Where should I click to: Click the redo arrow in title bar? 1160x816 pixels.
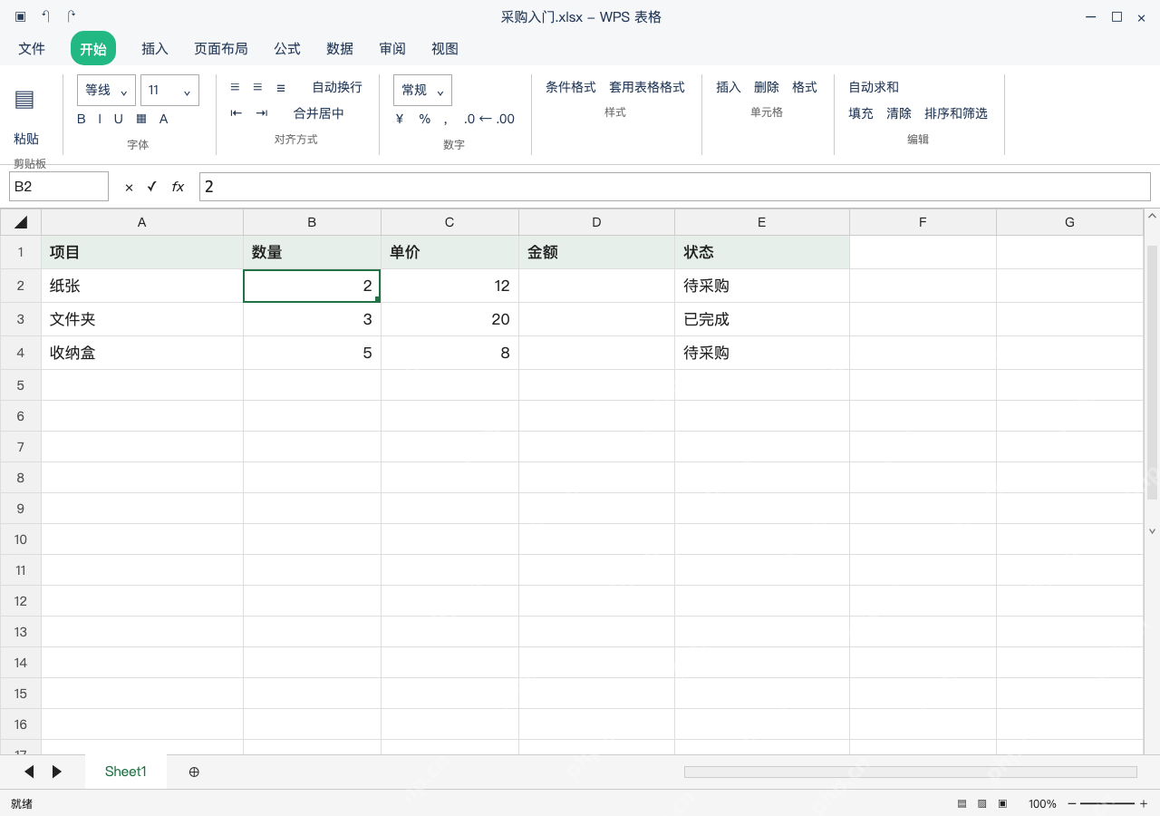coord(72,16)
